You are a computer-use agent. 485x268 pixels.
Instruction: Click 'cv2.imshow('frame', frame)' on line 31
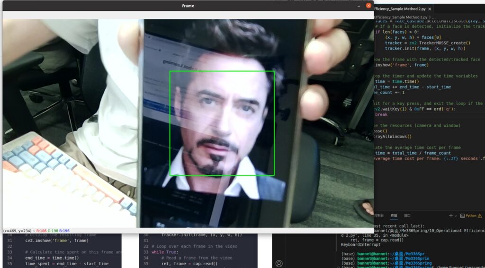coord(57,241)
